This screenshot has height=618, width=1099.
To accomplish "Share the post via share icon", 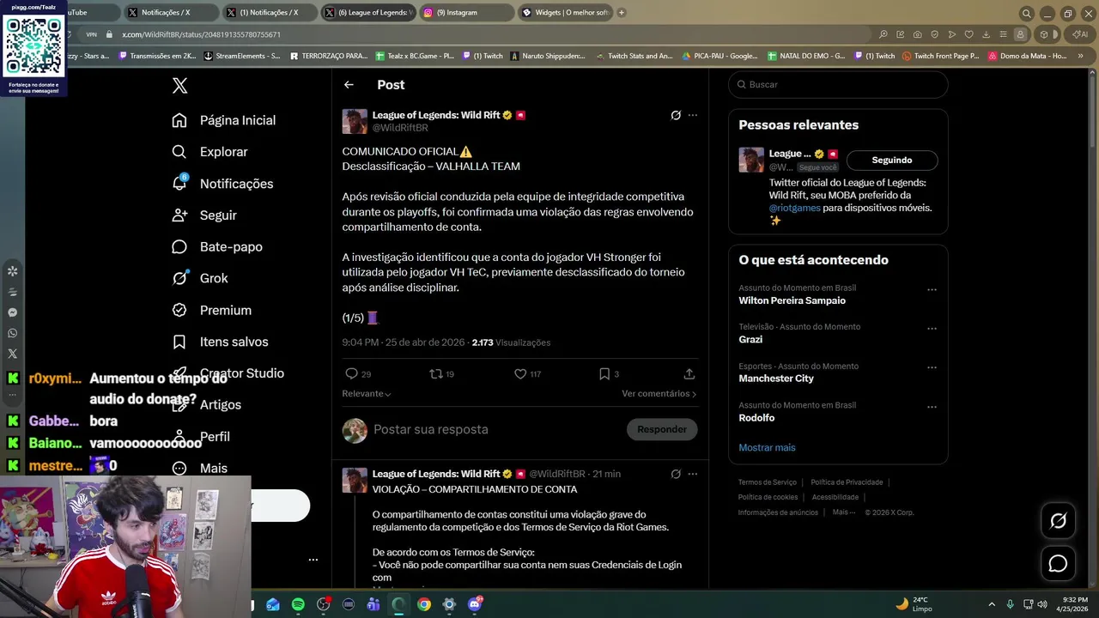I will click(689, 374).
